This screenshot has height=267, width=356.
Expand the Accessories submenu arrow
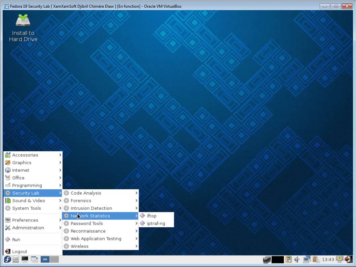(x=60, y=155)
